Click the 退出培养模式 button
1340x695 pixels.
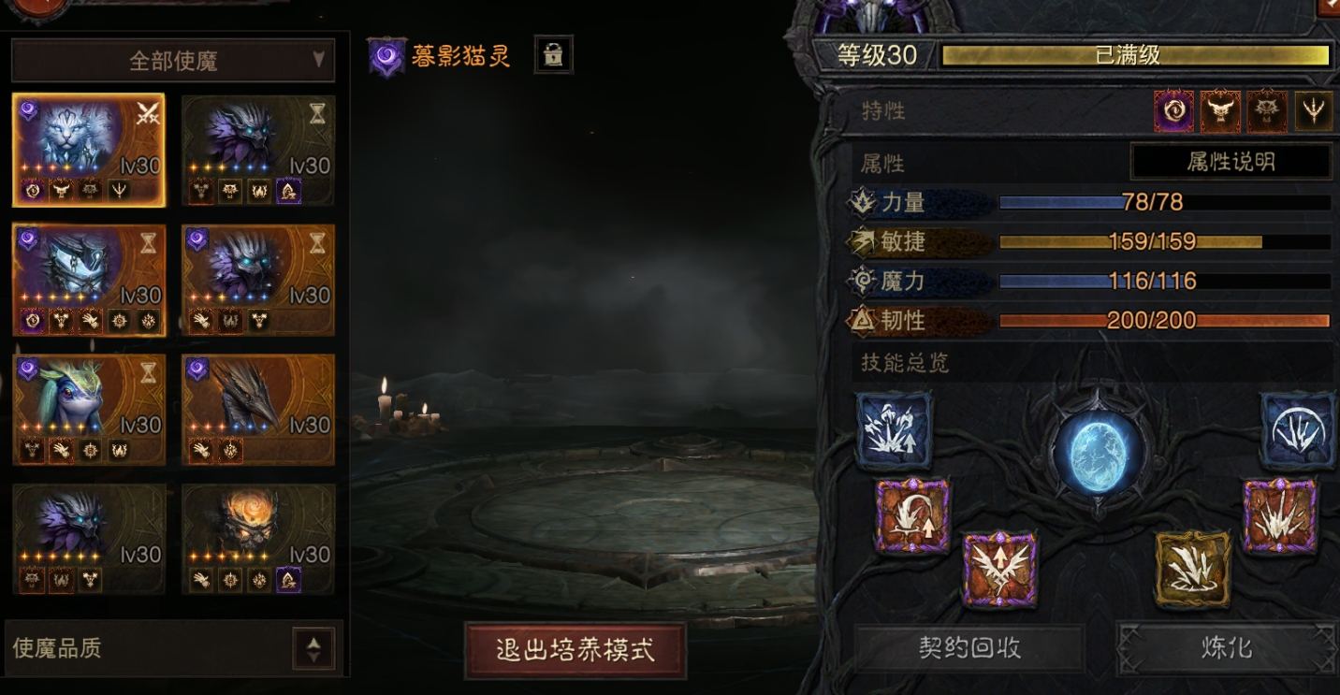575,650
